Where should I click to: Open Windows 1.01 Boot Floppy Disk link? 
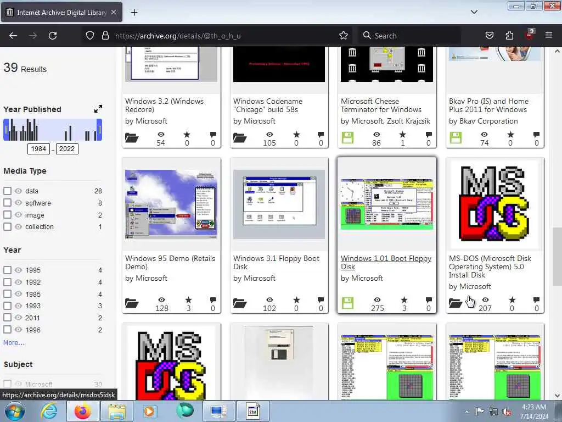386,262
